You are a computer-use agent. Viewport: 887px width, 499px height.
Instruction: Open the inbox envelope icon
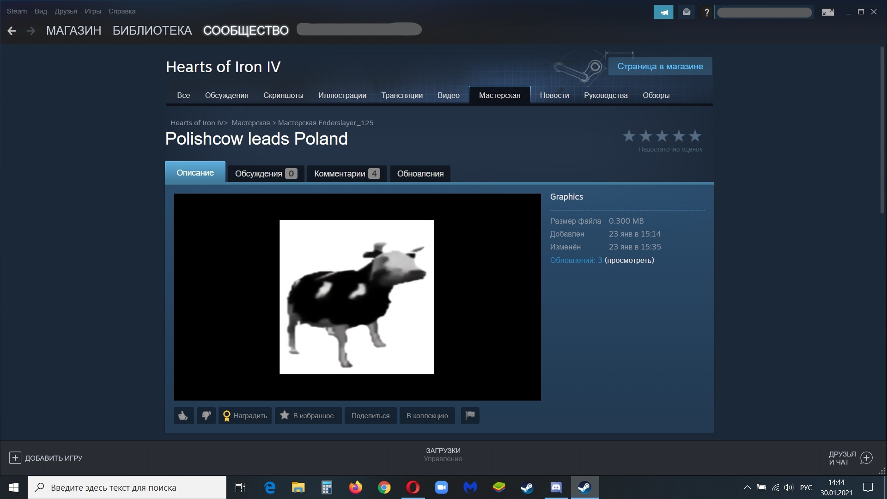tap(687, 12)
